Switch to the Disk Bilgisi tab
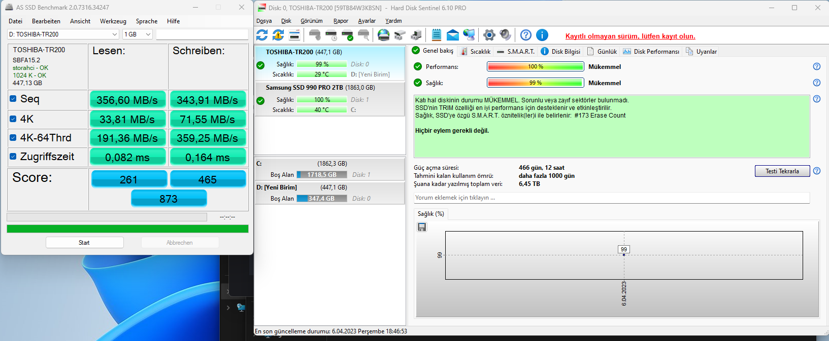Image resolution: width=829 pixels, height=341 pixels. click(x=560, y=51)
